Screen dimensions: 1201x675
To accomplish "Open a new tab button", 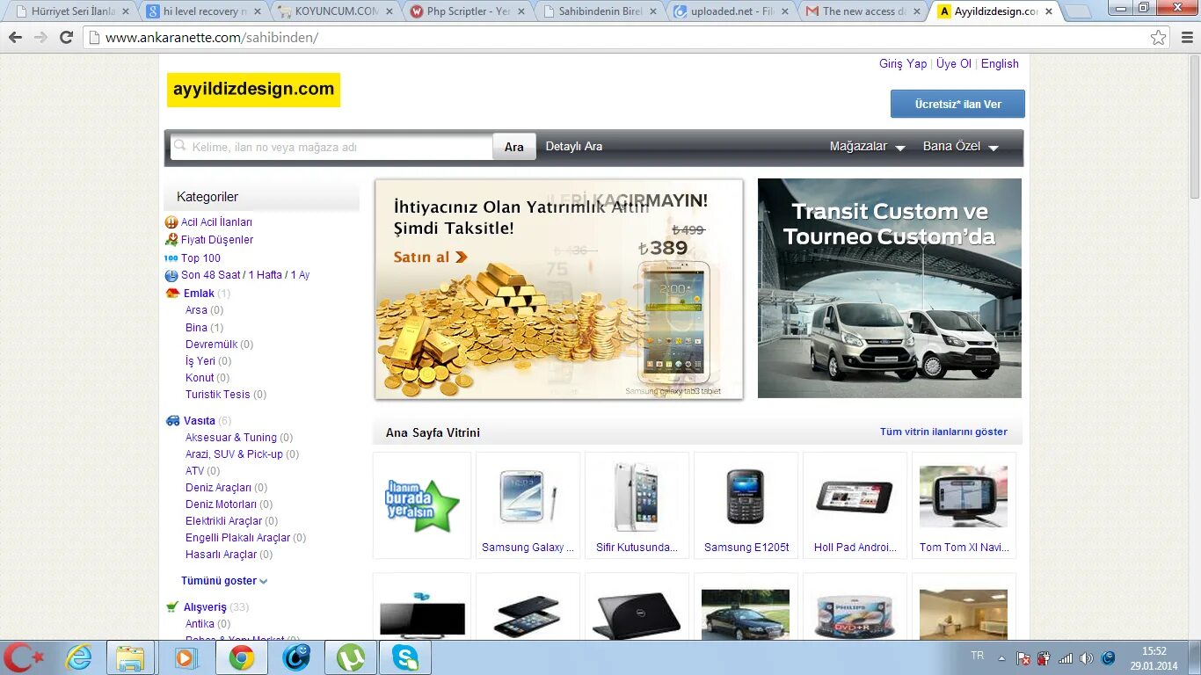I will click(1078, 11).
